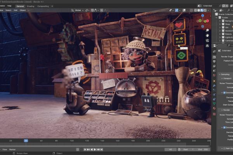Switch to the Compositing workspace tab
Screen dimensions: 233x155
click(43, 6)
